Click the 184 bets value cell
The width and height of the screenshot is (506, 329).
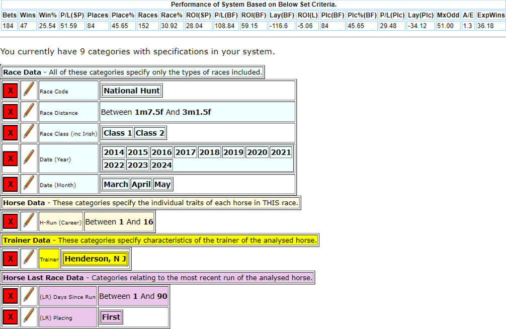10,26
